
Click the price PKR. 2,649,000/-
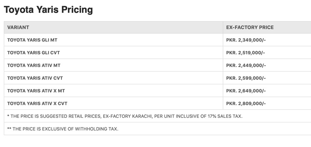coord(246,91)
